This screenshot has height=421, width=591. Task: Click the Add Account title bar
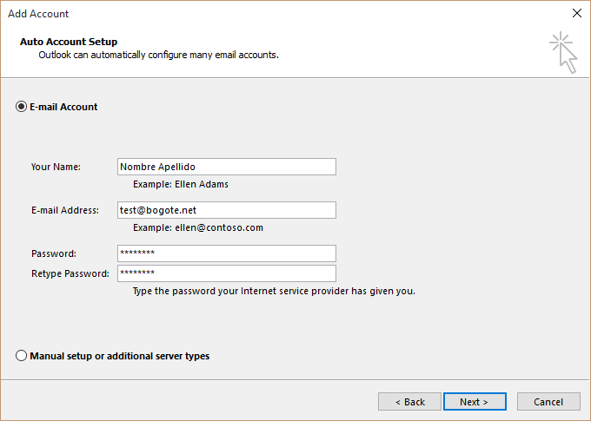click(x=261, y=13)
